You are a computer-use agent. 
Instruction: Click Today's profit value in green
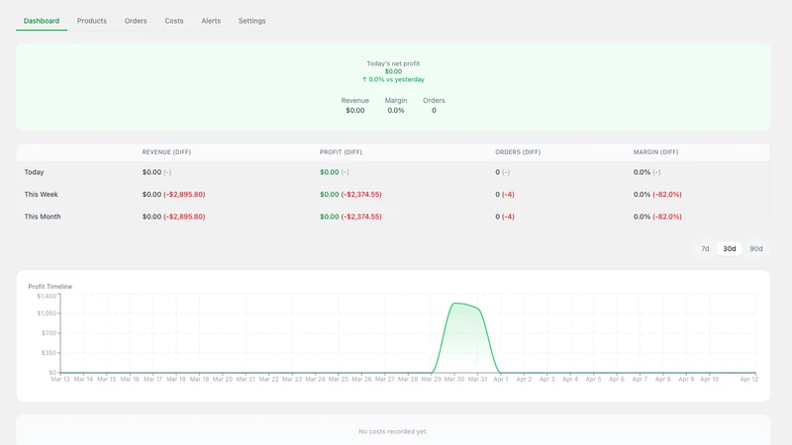330,172
